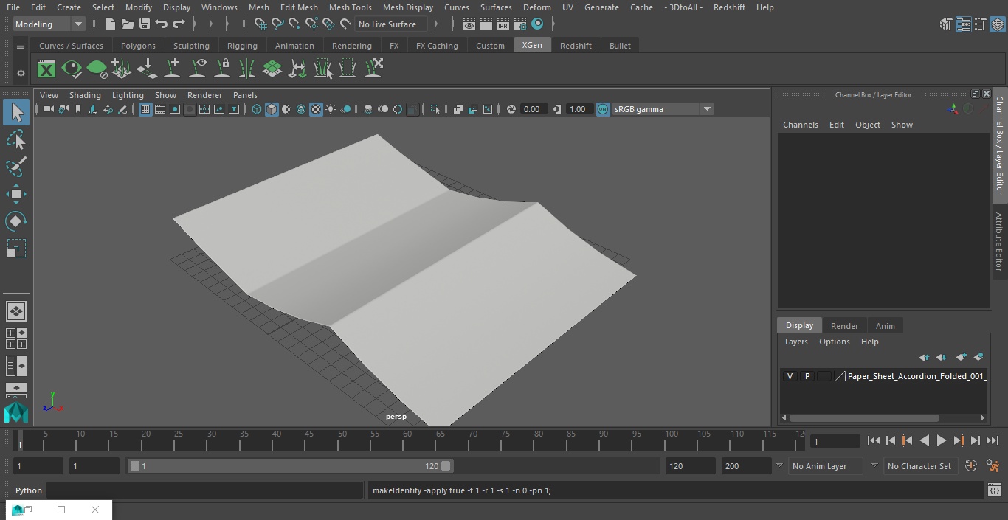Screen dimensions: 1008x520
Task: Click the gamma 1.00 value field
Action: point(579,109)
